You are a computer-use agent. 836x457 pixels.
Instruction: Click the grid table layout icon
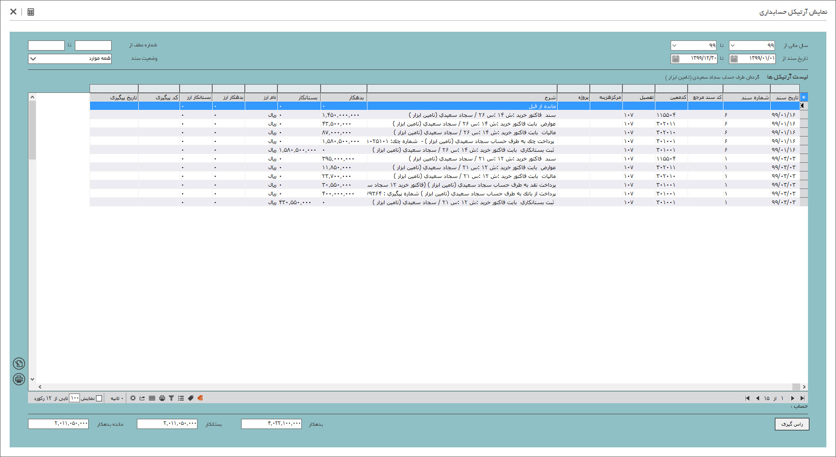(152, 398)
